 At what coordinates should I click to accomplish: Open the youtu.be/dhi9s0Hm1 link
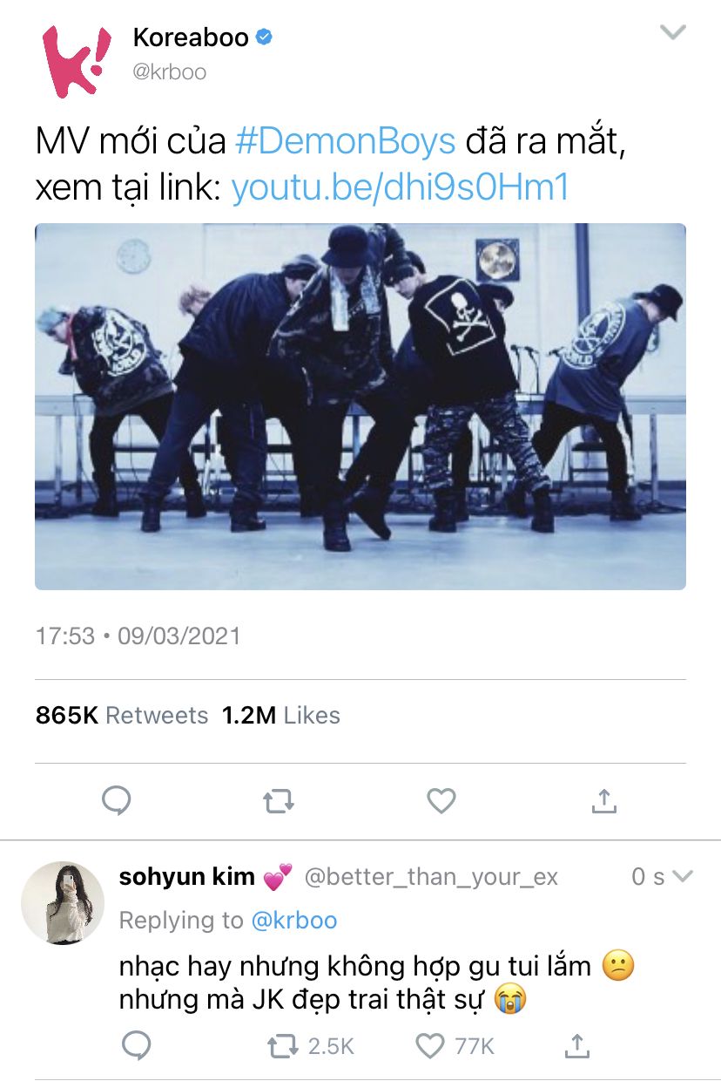[400, 187]
